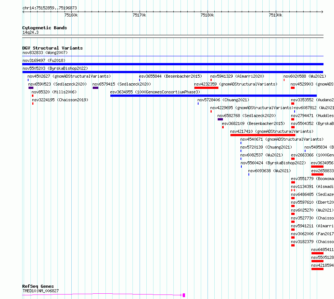Viewport: 334px width, 299px height.
Task: Click the 75160k ruler tick label
Action: pos(71,15)
